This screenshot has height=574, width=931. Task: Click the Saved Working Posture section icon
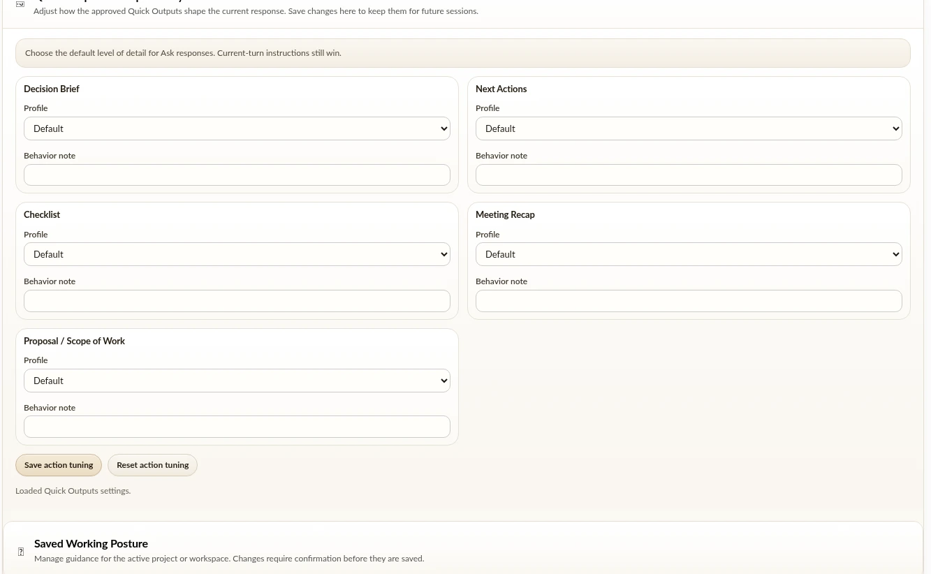point(20,552)
